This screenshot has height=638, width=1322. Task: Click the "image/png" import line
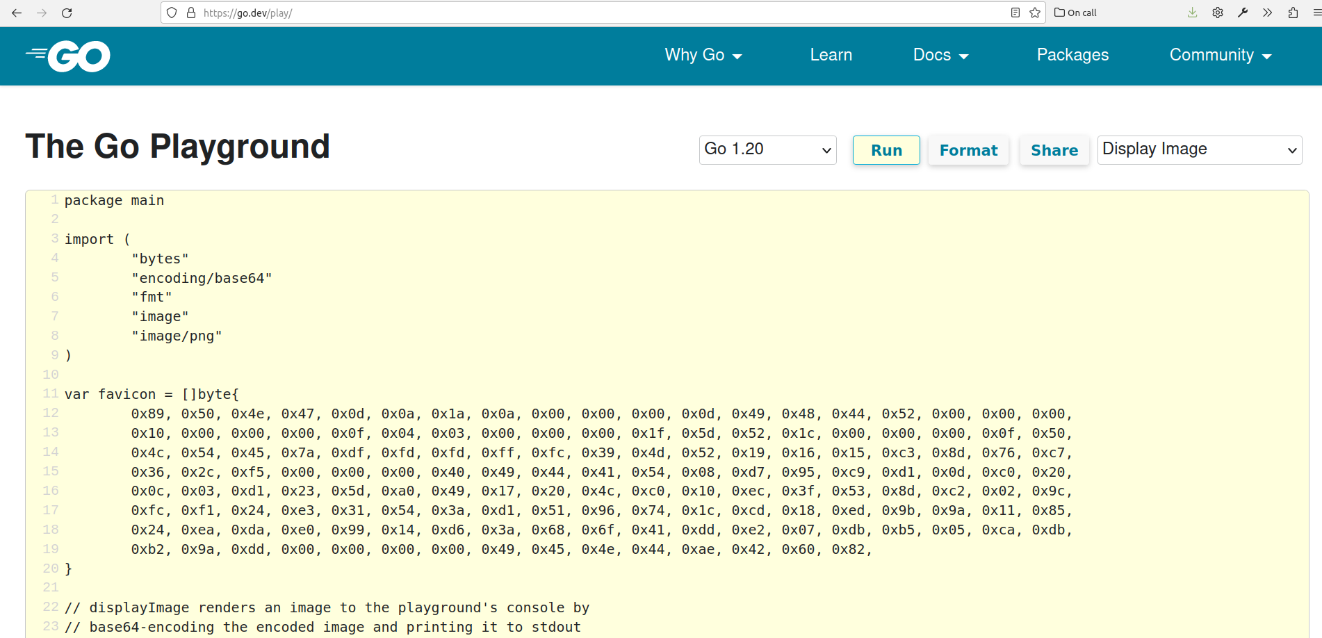click(x=177, y=336)
